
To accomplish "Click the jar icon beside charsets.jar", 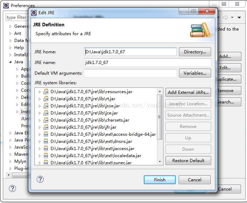I will [x=46, y=120].
